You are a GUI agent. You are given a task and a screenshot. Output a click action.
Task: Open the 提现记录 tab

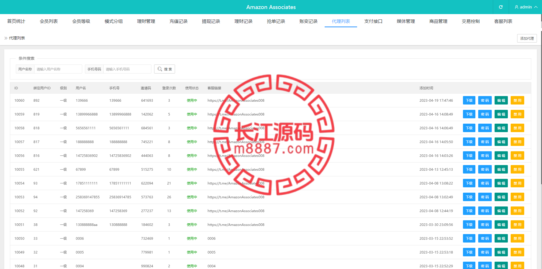[x=211, y=21]
